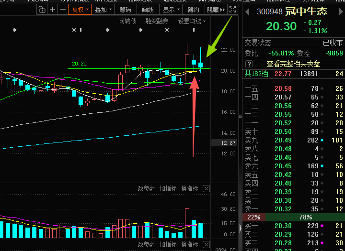Click the magenta diamond in 买一 row

pos(322,226)
